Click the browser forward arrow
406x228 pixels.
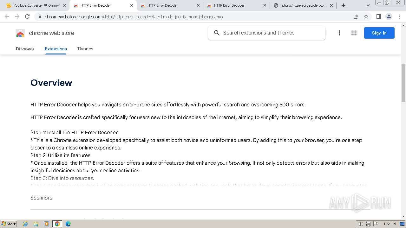[17, 16]
